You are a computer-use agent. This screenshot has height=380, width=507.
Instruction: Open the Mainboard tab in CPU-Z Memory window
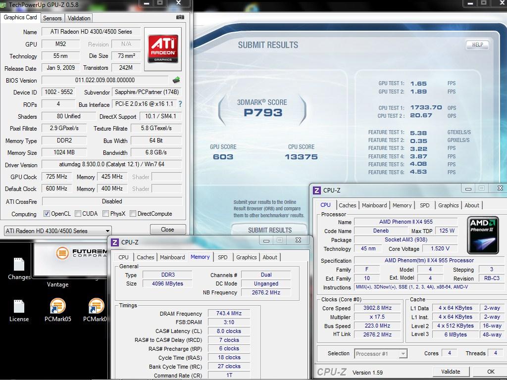(x=172, y=257)
